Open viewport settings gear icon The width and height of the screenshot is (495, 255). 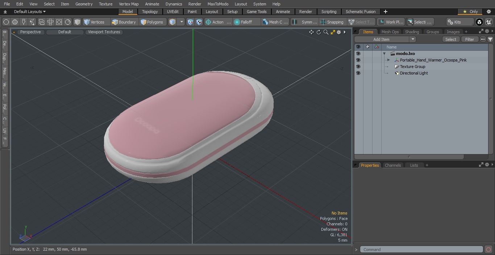[339, 32]
